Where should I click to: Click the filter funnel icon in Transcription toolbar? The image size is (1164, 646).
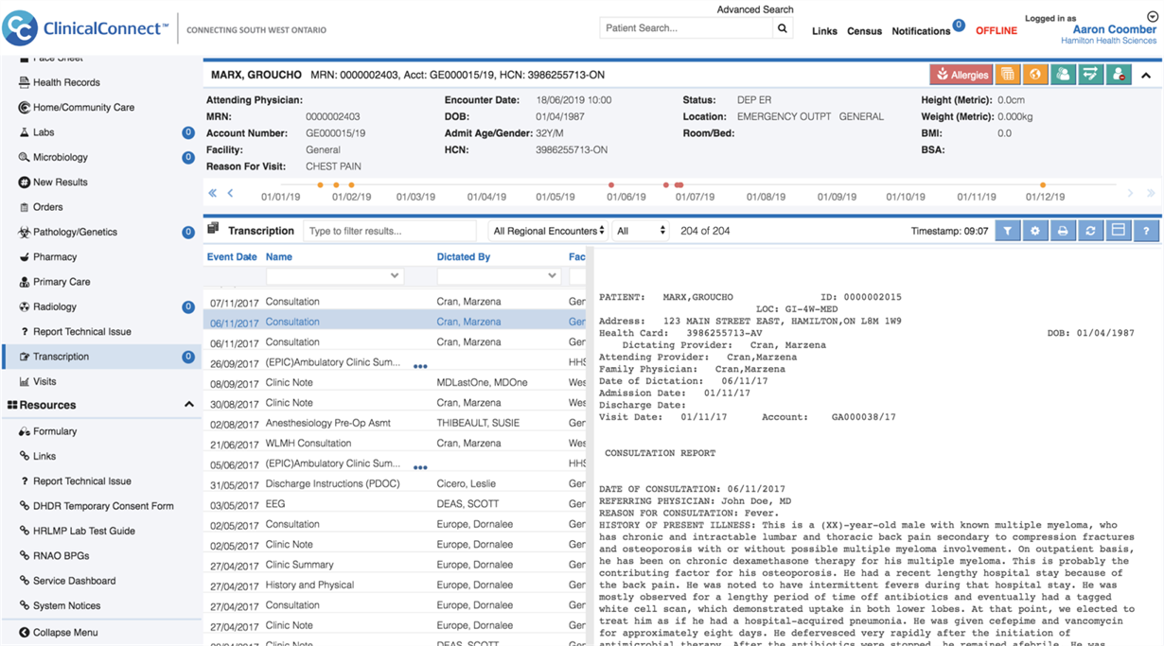click(x=1007, y=231)
